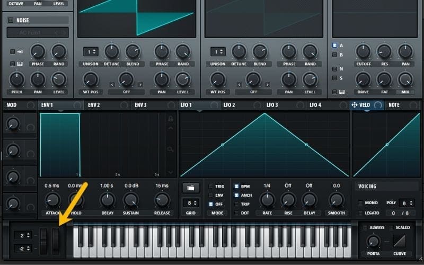Screen dimensions: 424x265
Task: Switch to the ENV 2 tab
Action: tap(94, 105)
